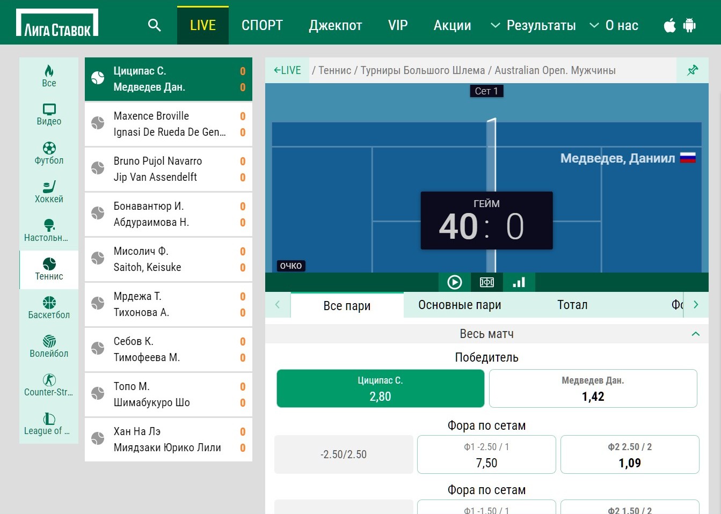Switch to the Тотал tab
The image size is (721, 514).
click(x=572, y=305)
